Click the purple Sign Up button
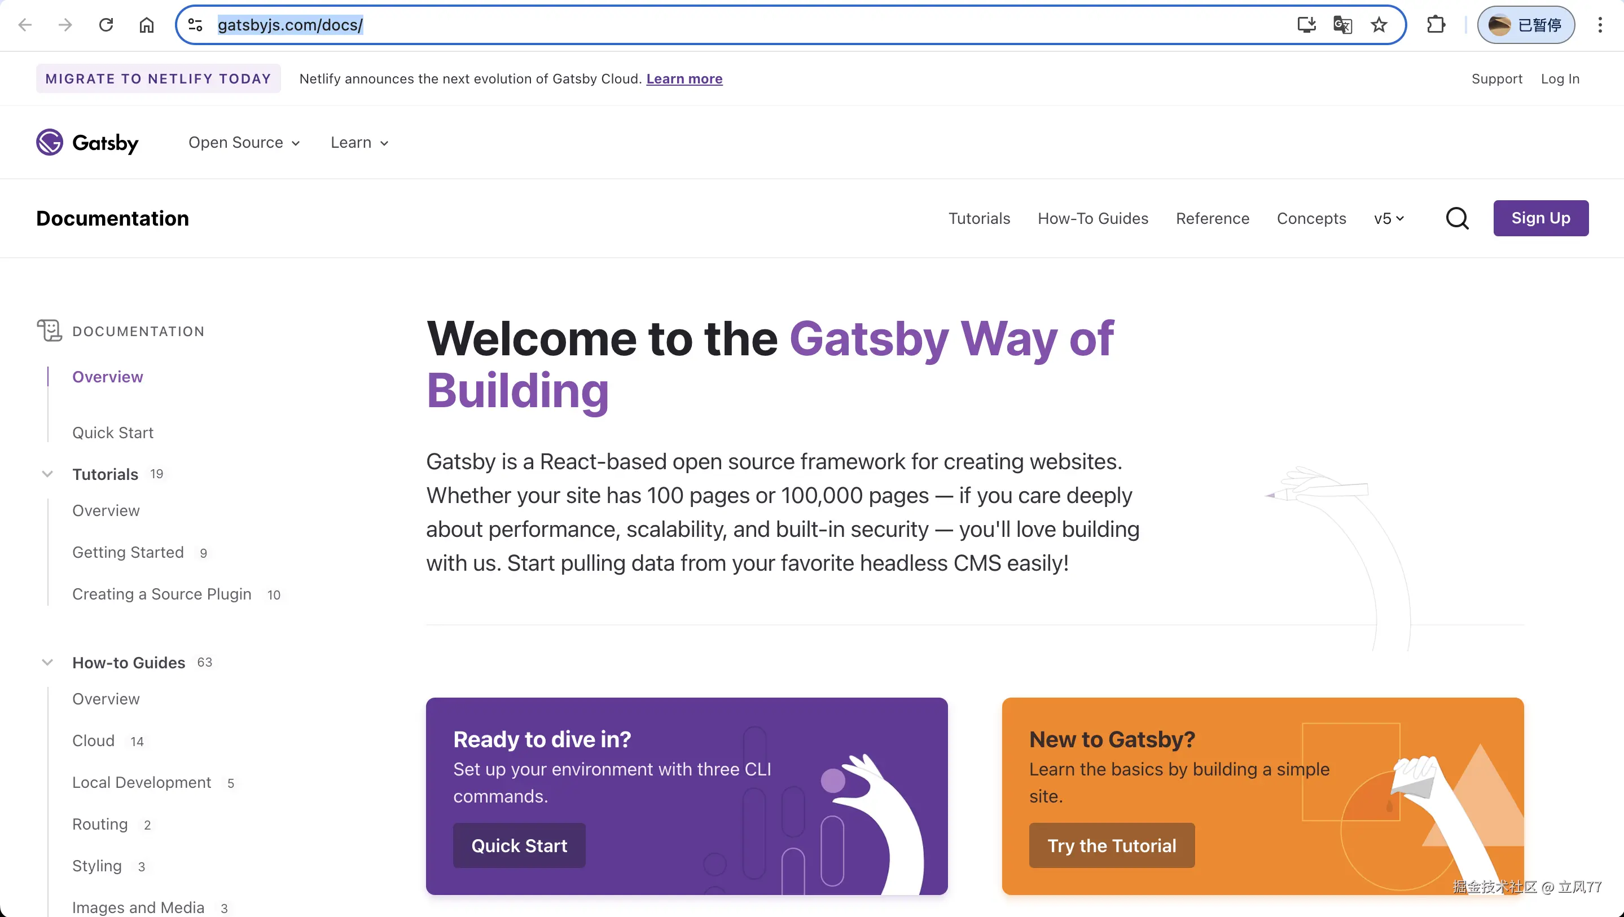The image size is (1624, 917). tap(1540, 218)
